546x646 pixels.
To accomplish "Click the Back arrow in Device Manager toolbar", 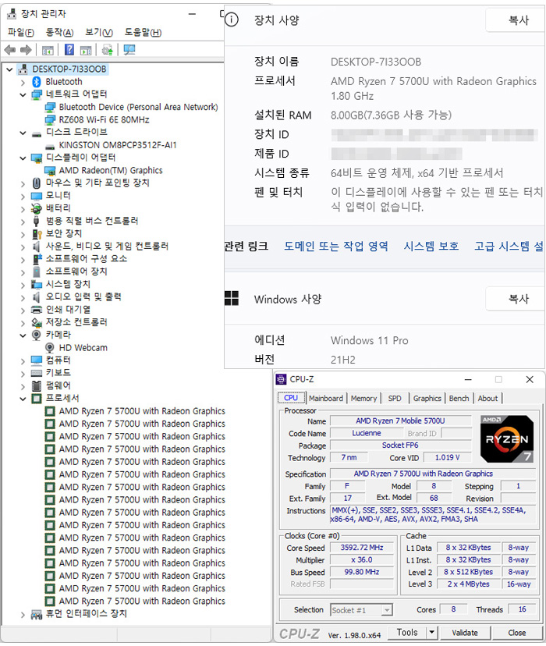I will pyautogui.click(x=10, y=50).
